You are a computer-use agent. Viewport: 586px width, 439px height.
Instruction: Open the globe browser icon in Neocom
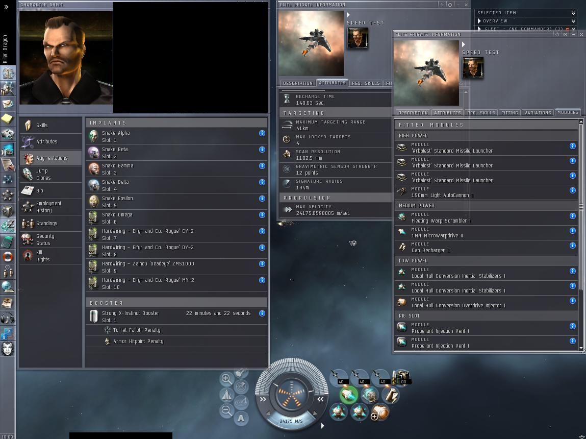point(8,287)
